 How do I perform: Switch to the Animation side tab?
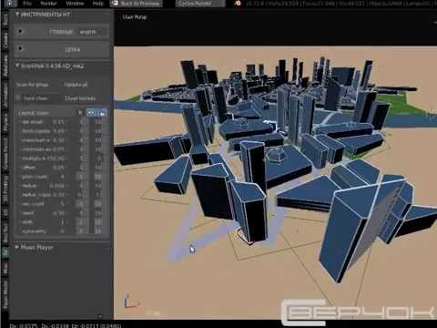click(x=5, y=95)
